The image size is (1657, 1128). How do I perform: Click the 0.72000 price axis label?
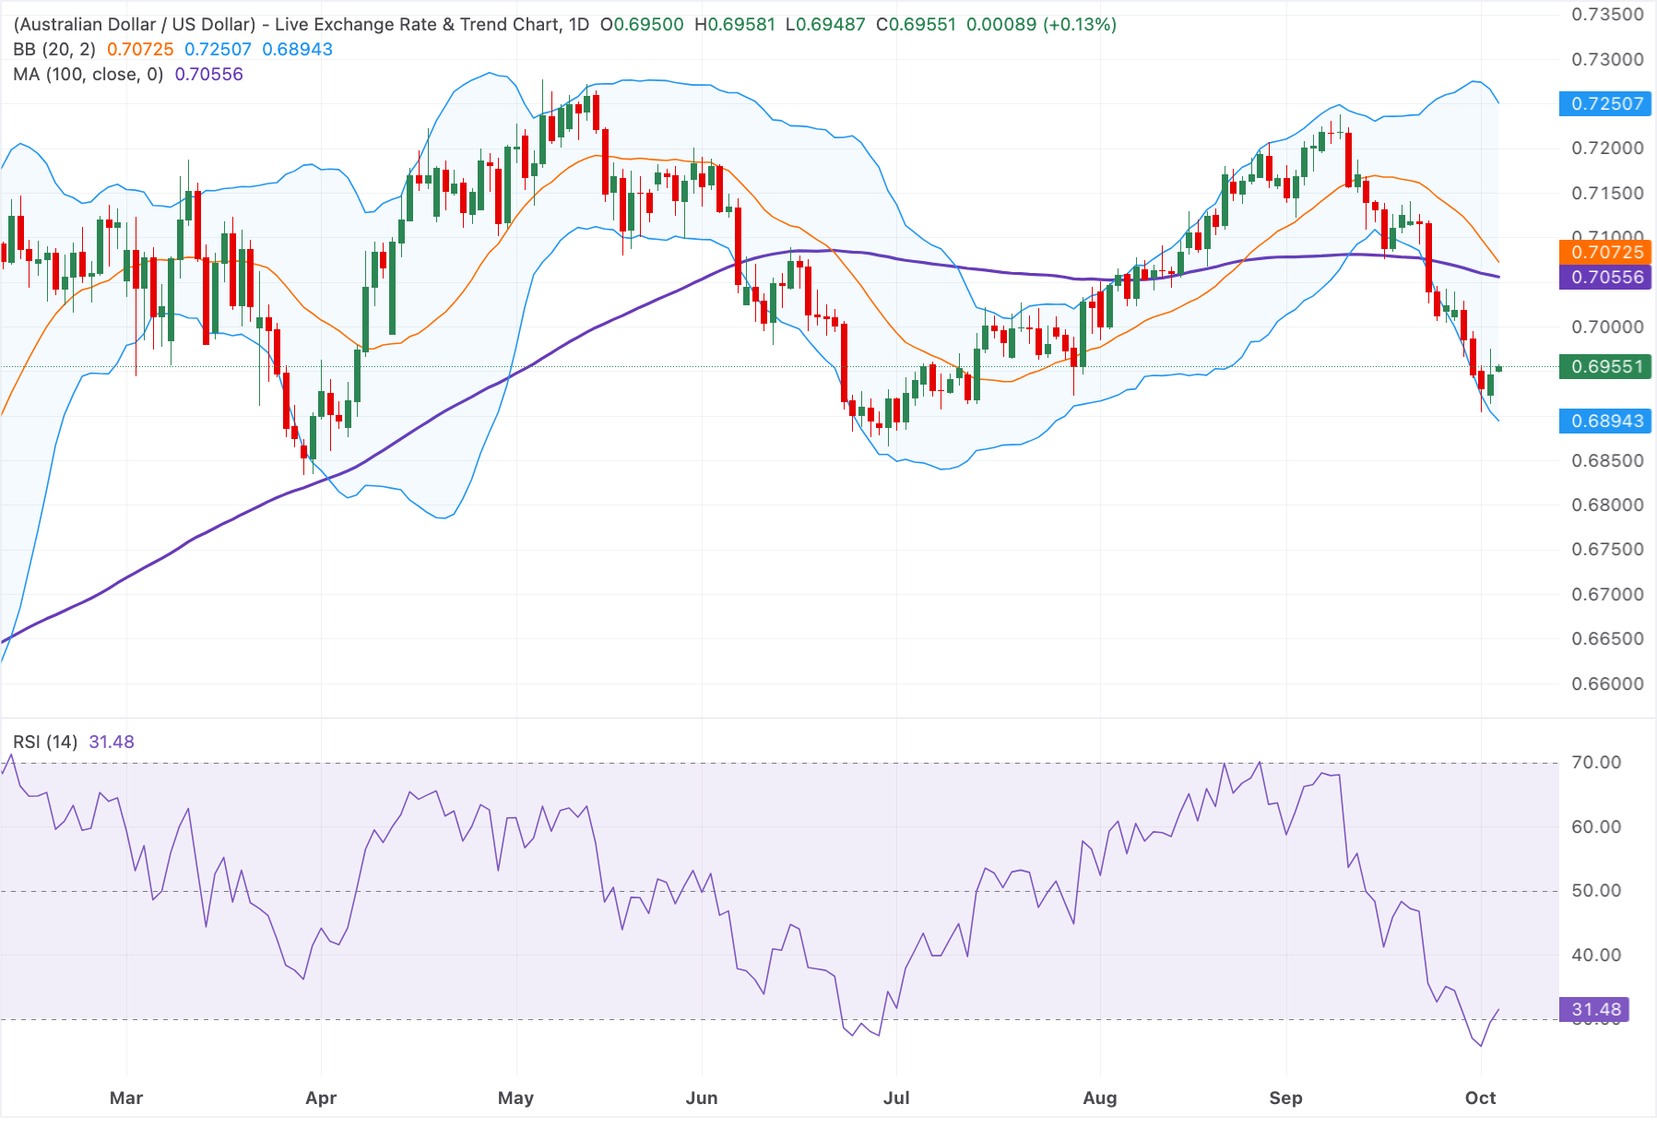point(1607,148)
